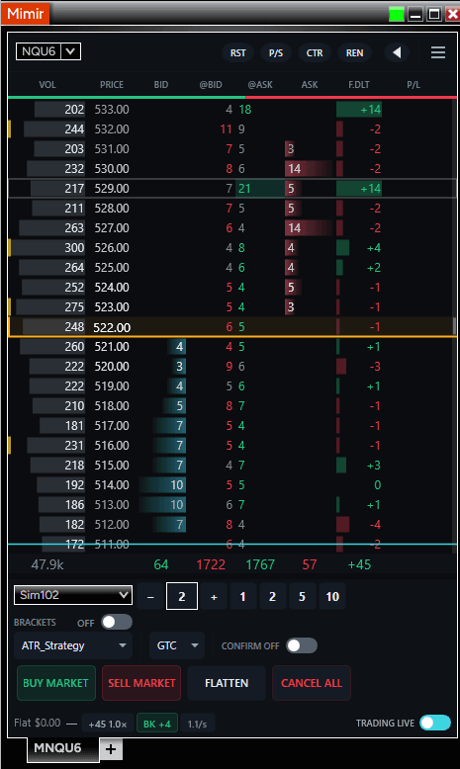Expand the ATR_Strategy dropdown
The width and height of the screenshot is (460, 769).
tap(73, 645)
